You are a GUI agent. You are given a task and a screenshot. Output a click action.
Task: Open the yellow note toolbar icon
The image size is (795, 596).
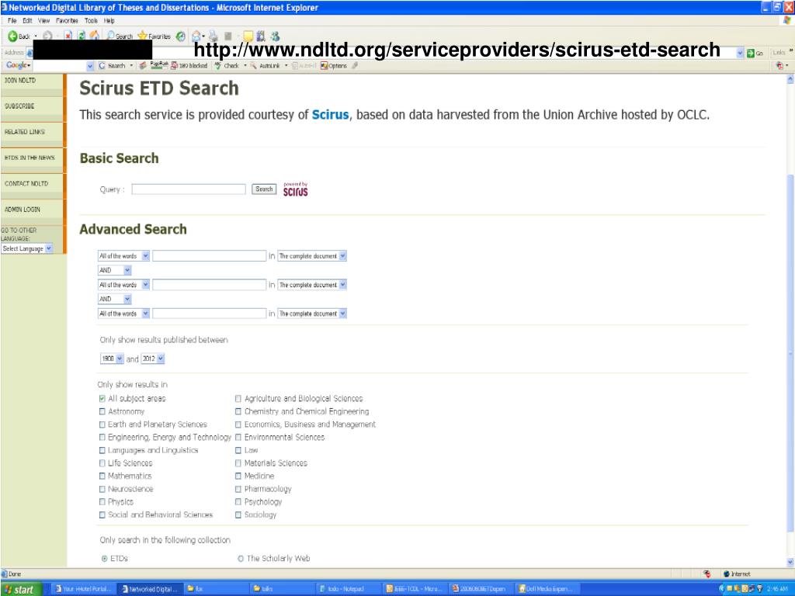248,36
